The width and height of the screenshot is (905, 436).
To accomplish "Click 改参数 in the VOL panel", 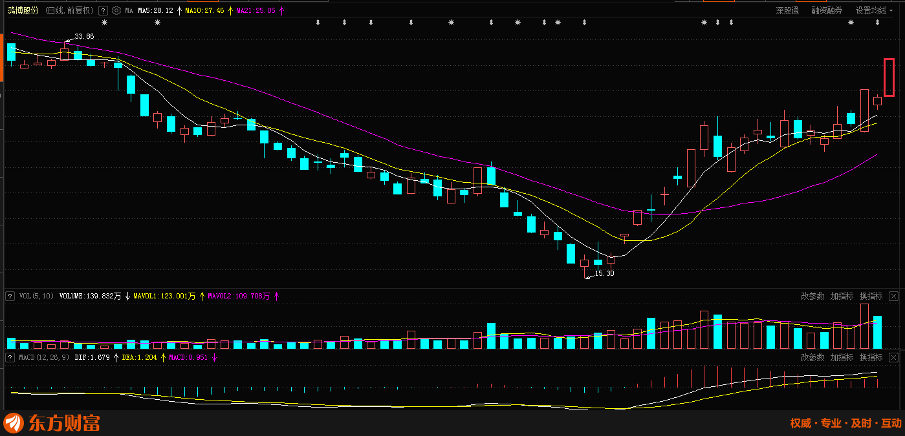I will click(x=812, y=296).
